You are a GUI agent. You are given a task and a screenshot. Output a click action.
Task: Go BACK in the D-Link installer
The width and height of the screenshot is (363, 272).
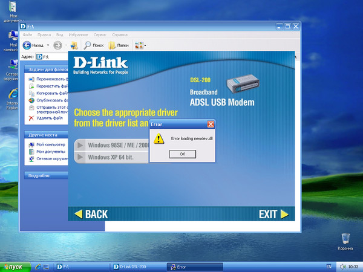pyautogui.click(x=91, y=214)
